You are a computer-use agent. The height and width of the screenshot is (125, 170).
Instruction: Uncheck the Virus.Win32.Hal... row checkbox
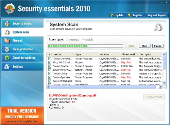coord(50,62)
